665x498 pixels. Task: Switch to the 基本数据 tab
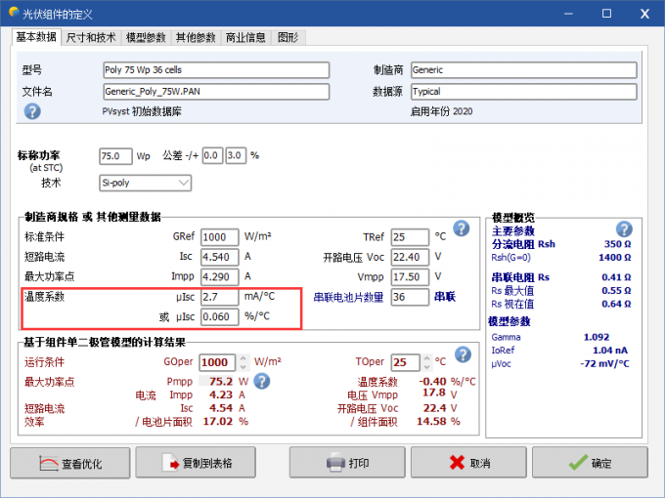(36, 37)
